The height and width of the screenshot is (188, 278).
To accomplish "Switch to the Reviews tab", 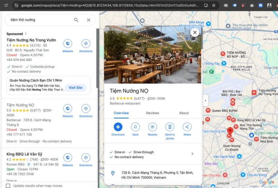I will tap(153, 113).
